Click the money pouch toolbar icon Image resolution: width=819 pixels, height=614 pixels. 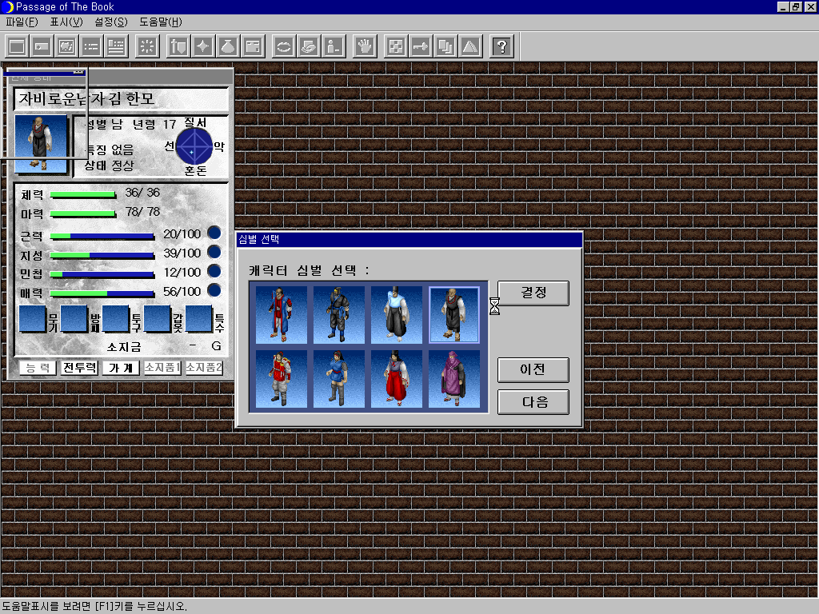(x=228, y=46)
